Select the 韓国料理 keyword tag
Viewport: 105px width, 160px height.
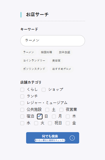point(46,52)
